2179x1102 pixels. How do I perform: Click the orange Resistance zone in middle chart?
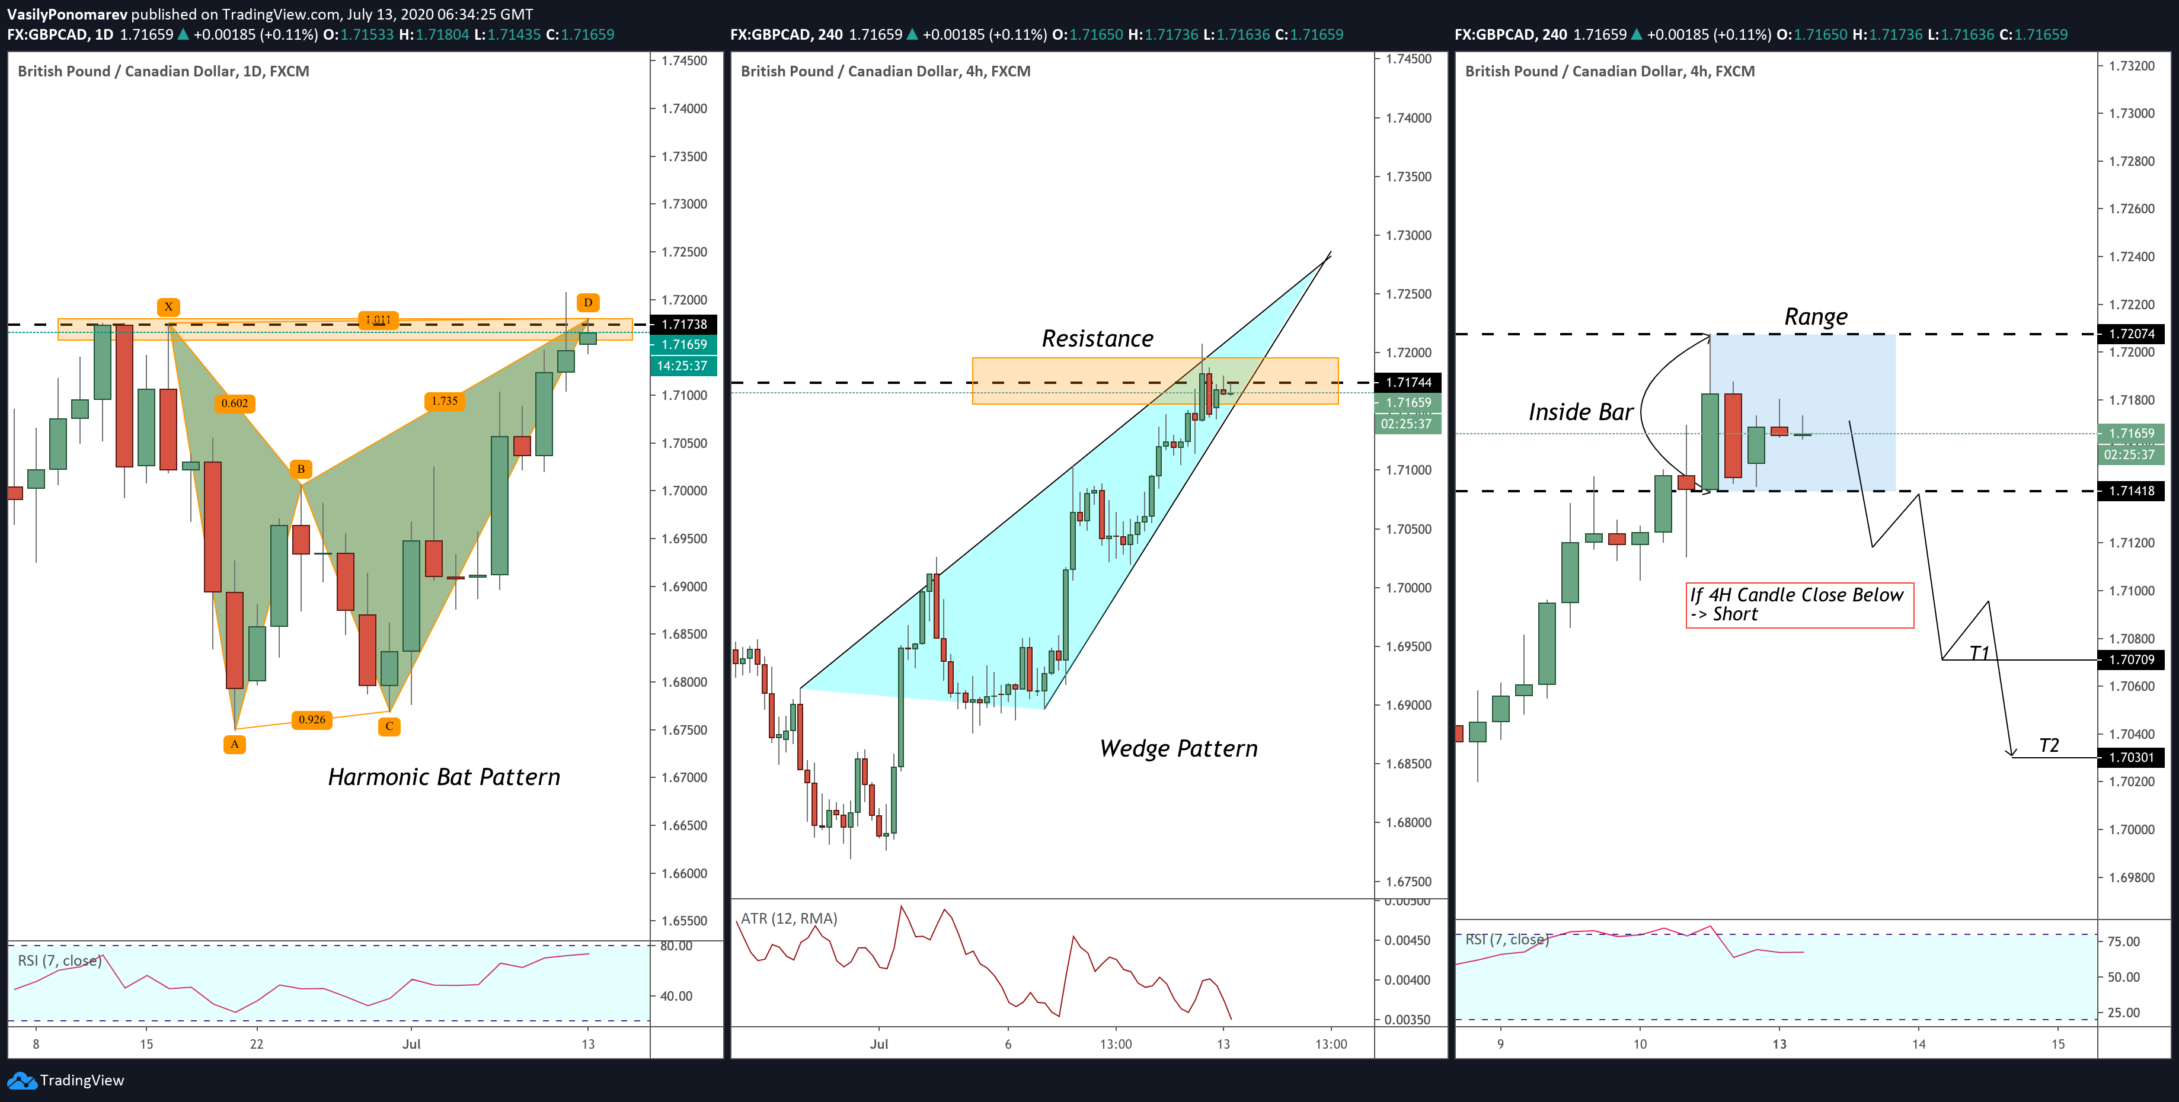[1155, 380]
